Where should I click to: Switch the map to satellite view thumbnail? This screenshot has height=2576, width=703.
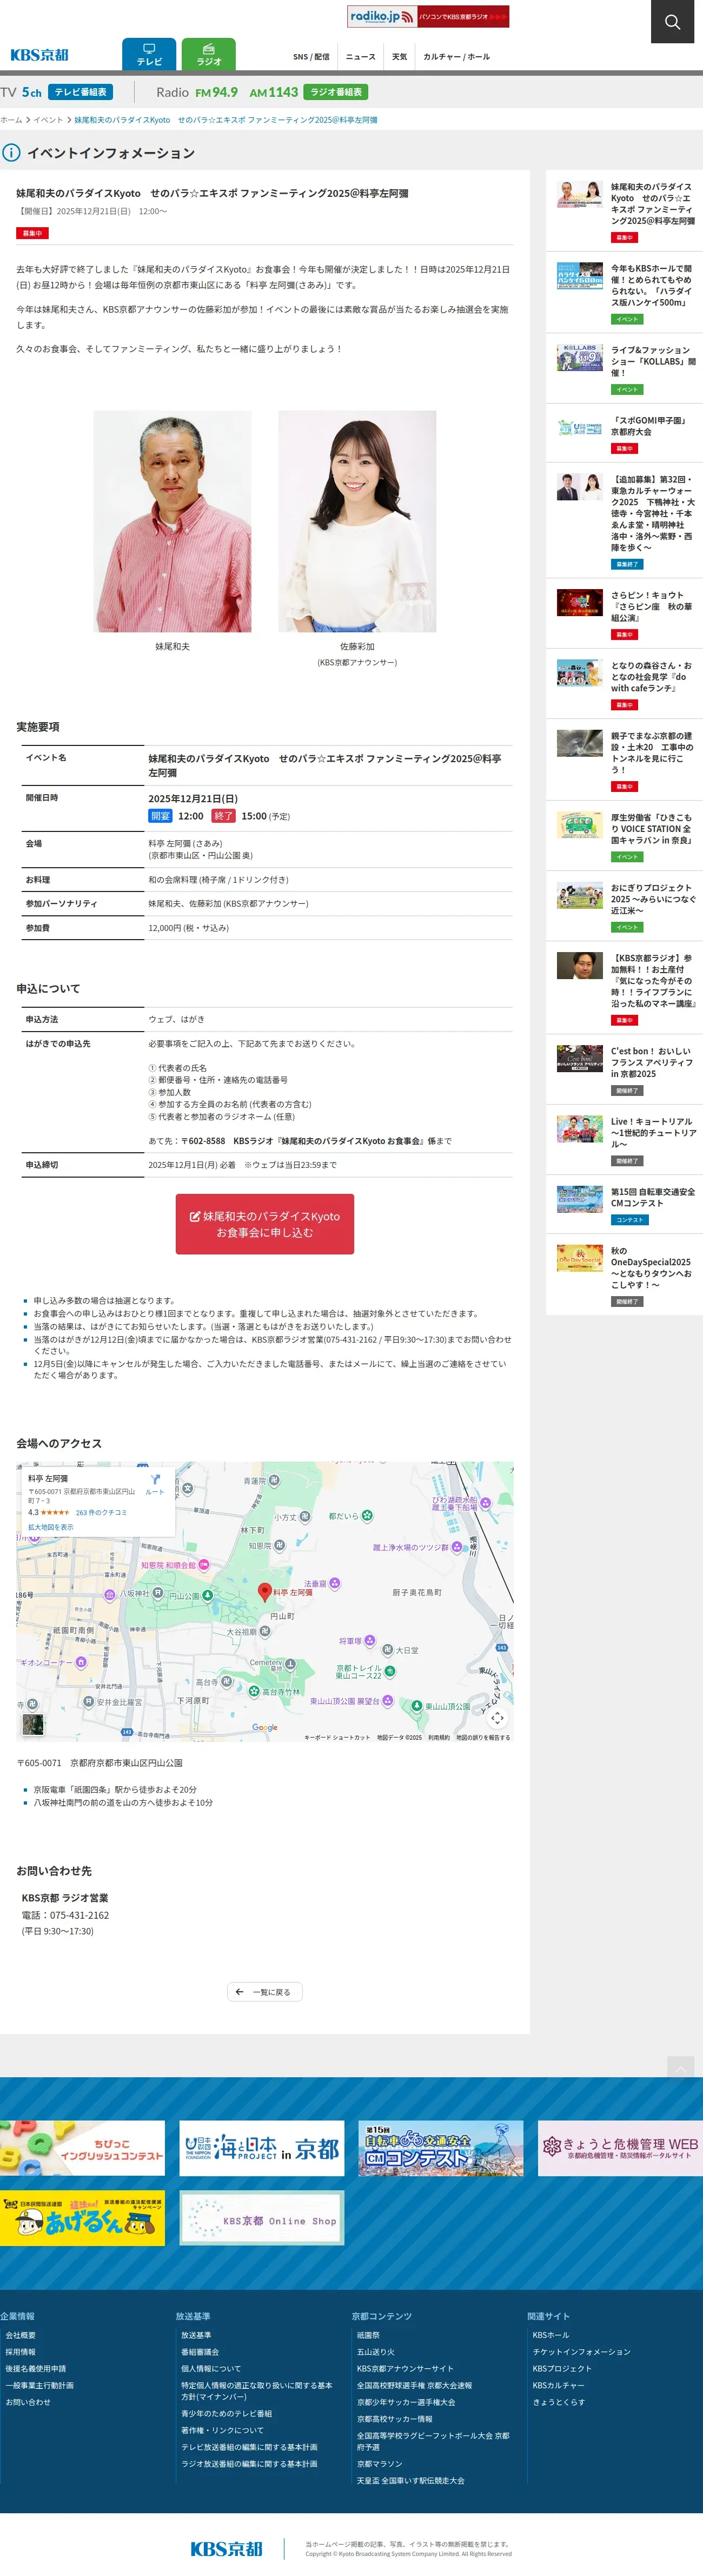point(33,1724)
